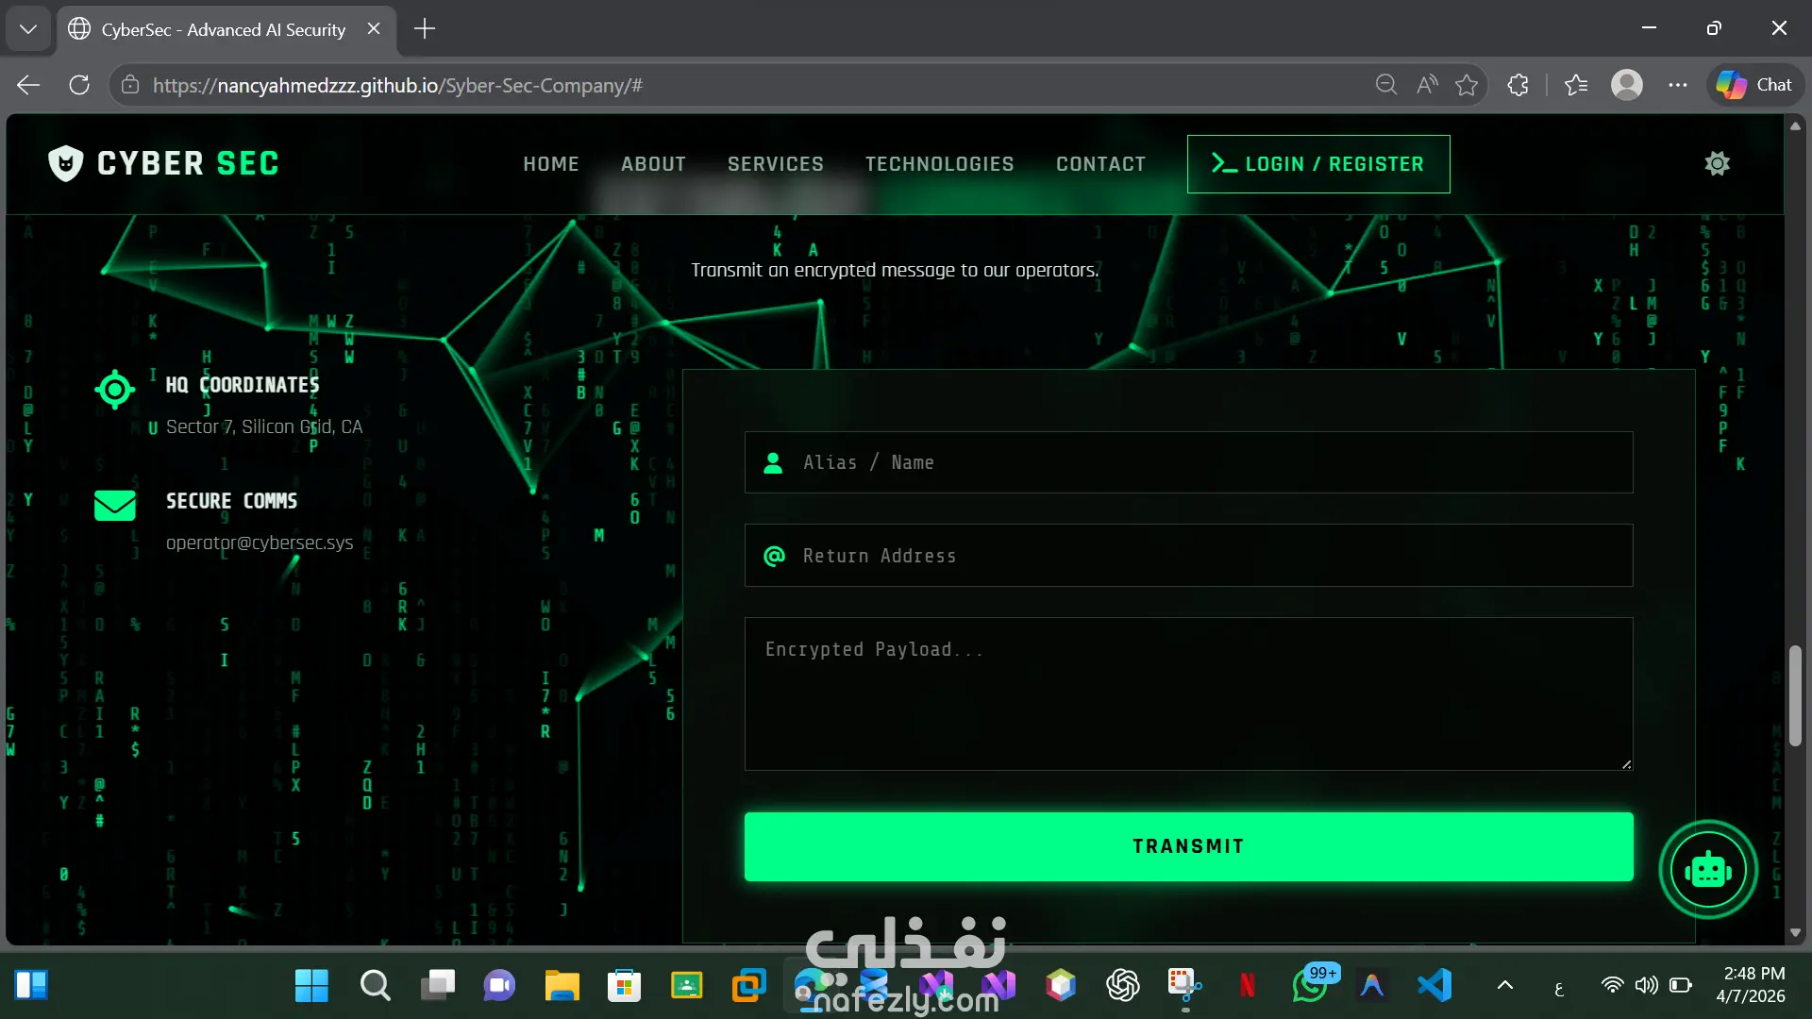Open the Copilot Chat button
Viewport: 1812px width, 1019px height.
[1754, 85]
